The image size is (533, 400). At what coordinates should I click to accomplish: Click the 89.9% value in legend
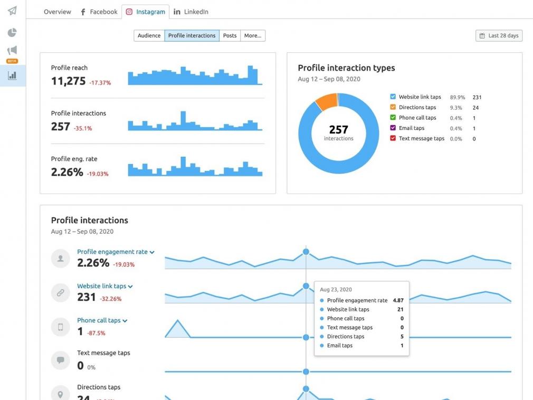point(457,97)
